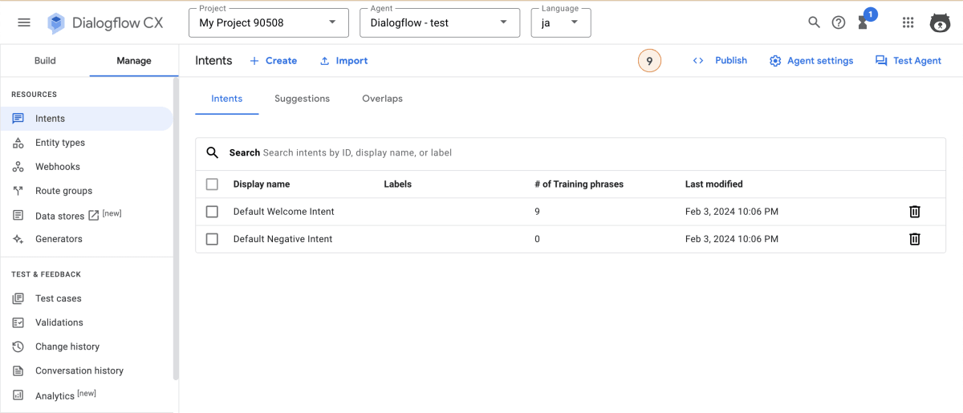Open Validations in sidebar
The width and height of the screenshot is (963, 413).
coord(59,322)
